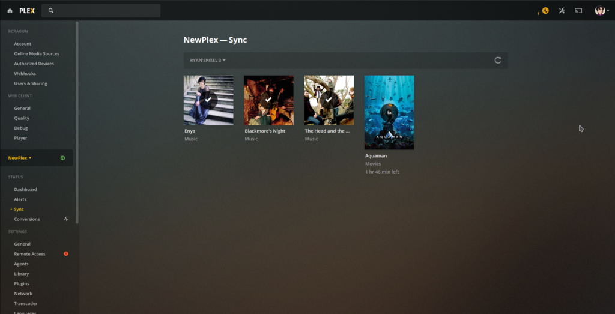Open The Head and the Heart thumbnail
The width and height of the screenshot is (615, 314).
(x=329, y=100)
